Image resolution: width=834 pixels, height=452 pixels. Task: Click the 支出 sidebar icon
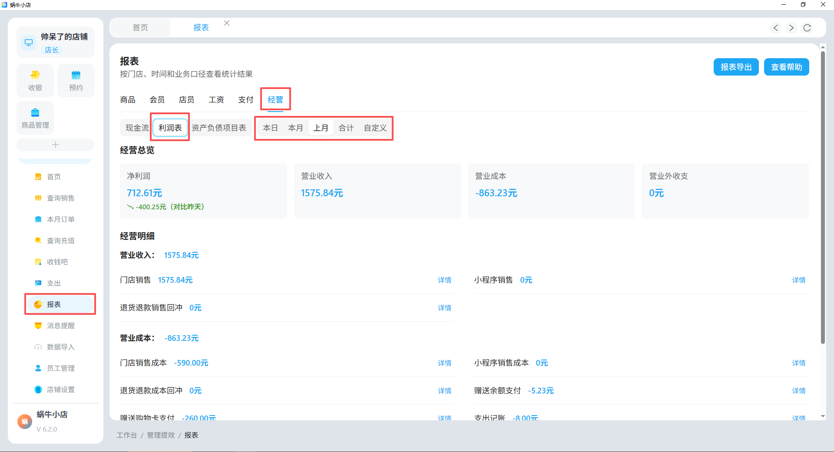coord(38,283)
